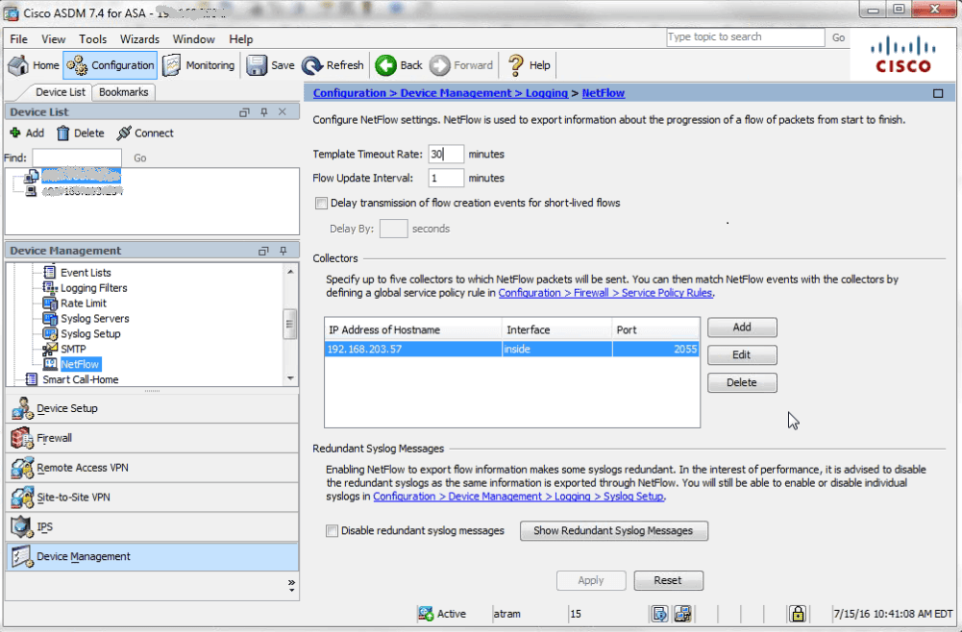
Task: Click the Reset button
Action: coord(668,580)
